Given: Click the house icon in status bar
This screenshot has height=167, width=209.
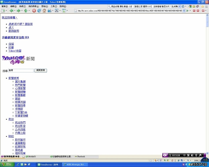Looking at the screenshot, I should (x=172, y=160).
